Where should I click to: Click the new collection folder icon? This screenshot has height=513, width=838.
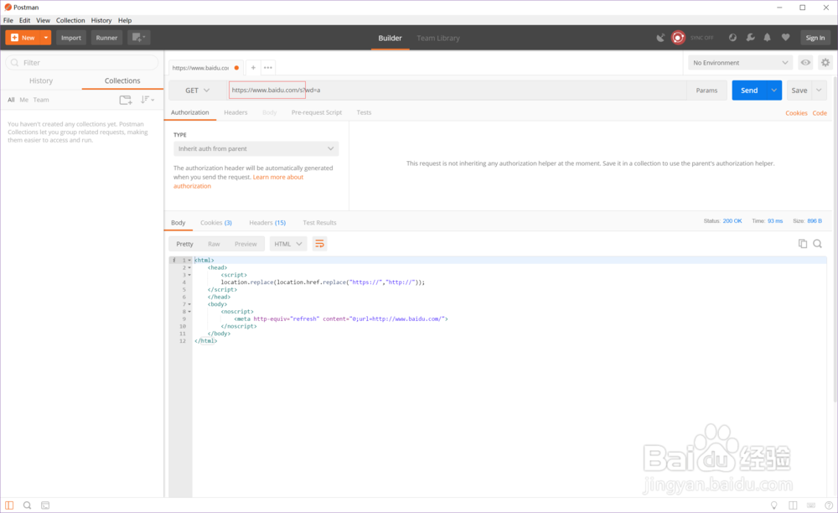(x=126, y=100)
